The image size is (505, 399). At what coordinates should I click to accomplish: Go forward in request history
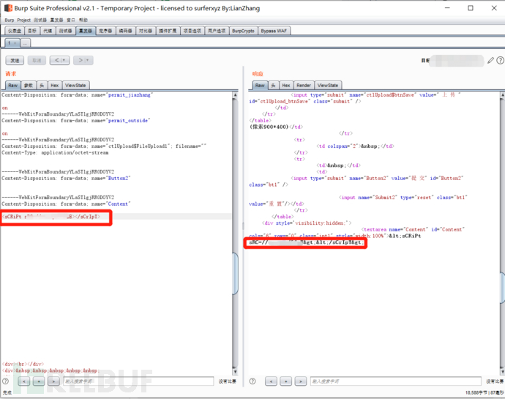80,60
